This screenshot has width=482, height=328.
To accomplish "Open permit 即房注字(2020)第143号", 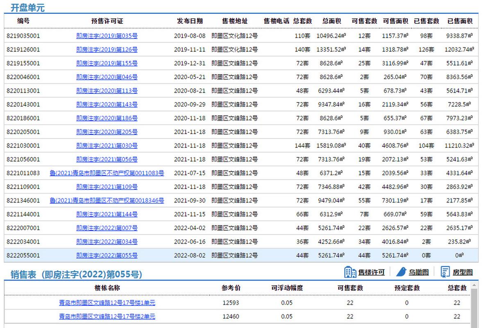I will point(107,105).
